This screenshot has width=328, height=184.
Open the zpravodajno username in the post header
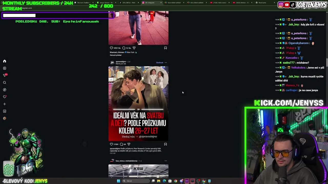pos(121,62)
